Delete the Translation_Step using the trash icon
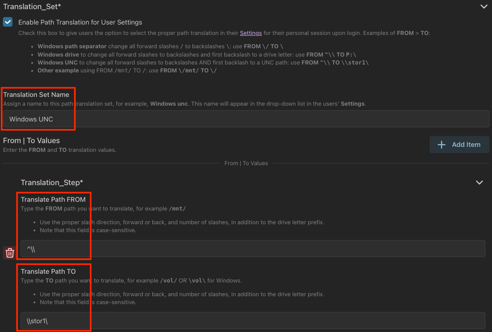 (9, 253)
